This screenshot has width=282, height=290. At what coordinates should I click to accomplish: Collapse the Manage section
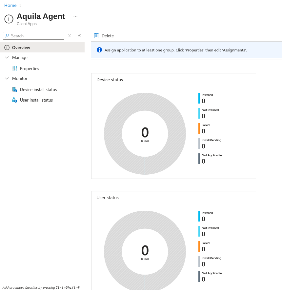click(7, 57)
